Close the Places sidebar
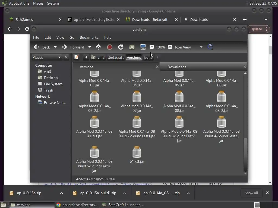The image size is (278, 208). pos(66,57)
